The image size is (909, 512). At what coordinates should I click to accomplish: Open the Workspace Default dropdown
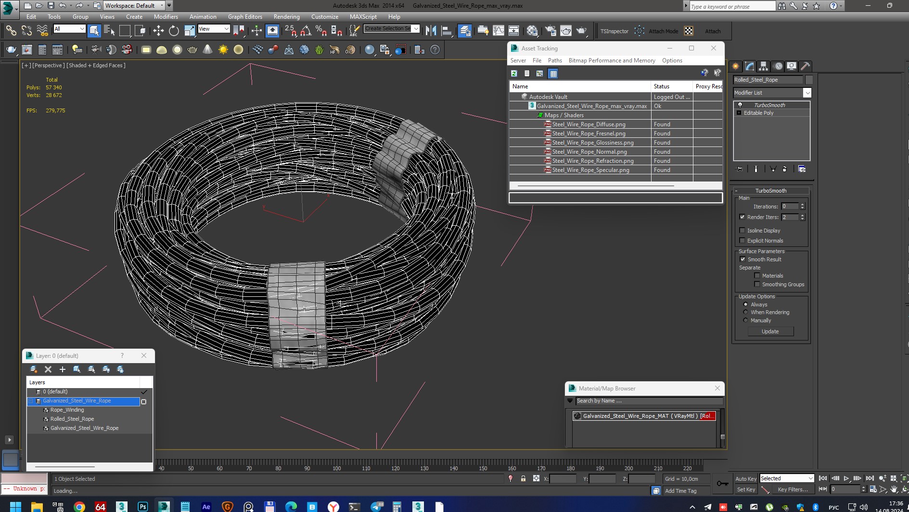coord(135,6)
